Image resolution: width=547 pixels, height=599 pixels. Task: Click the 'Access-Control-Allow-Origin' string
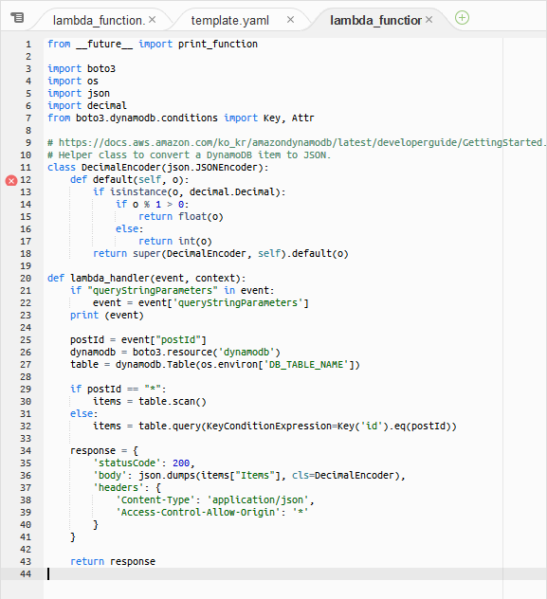(201, 513)
